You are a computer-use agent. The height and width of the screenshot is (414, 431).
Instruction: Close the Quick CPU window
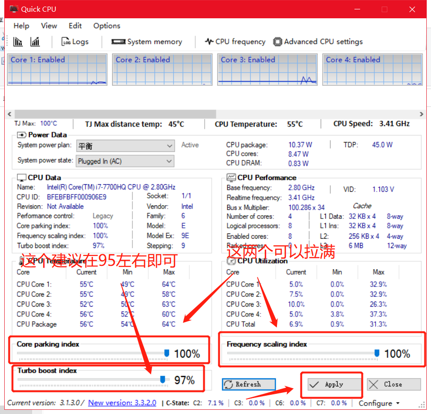pos(412,9)
